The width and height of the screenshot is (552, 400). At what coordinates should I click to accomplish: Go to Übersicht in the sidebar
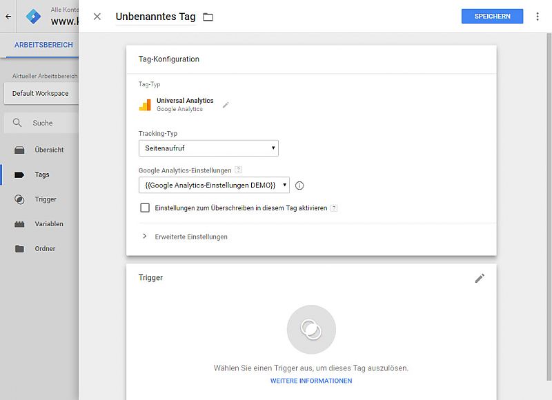pos(49,150)
